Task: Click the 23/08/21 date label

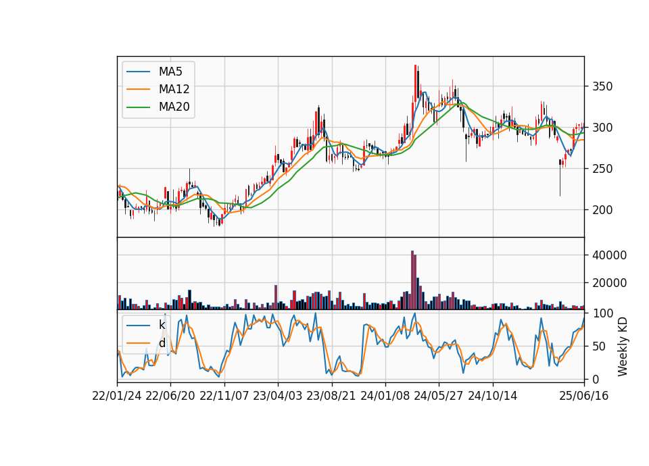Action: click(x=331, y=396)
